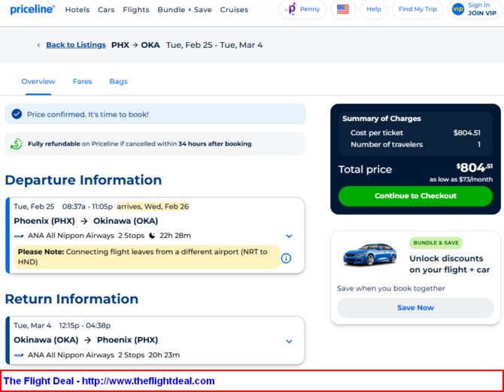
Task: Click the blue car bundle image
Action: [x=369, y=255]
